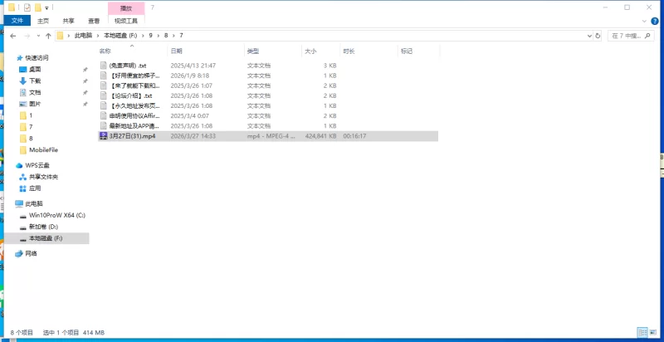664x342 pixels.
Task: Sort by the 时长 column header
Action: coord(369,51)
